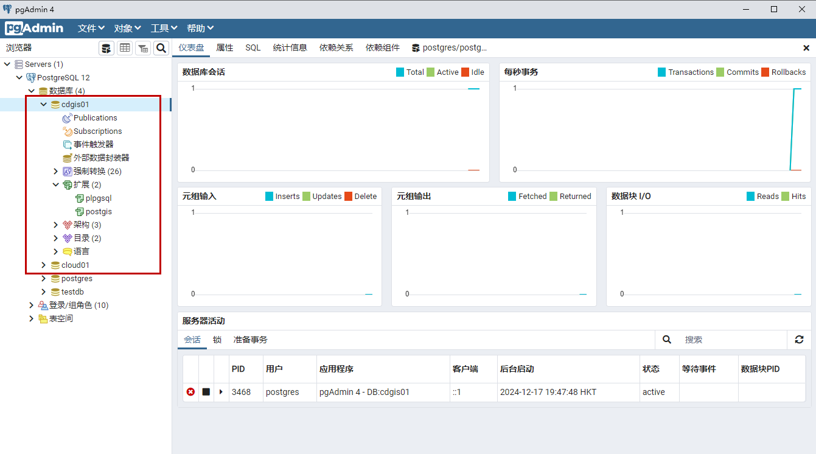
Task: Collapse the cdgis01 database node
Action: coord(44,104)
